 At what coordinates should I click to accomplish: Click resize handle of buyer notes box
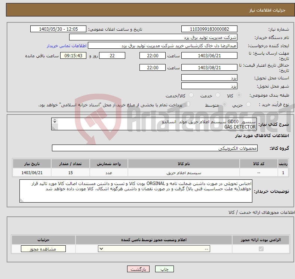(x=22, y=201)
